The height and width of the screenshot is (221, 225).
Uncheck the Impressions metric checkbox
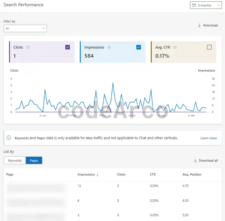[x=139, y=47]
